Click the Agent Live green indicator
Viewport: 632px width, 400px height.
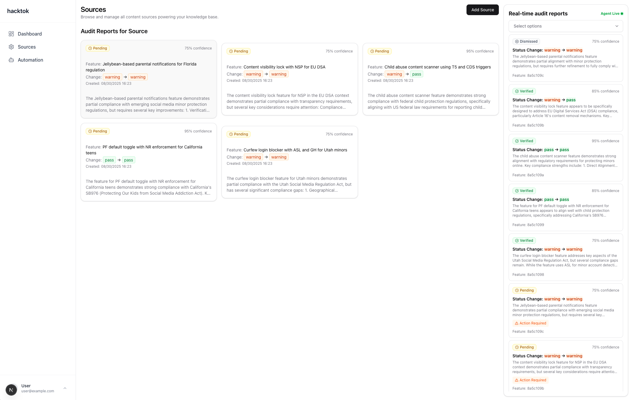(622, 14)
